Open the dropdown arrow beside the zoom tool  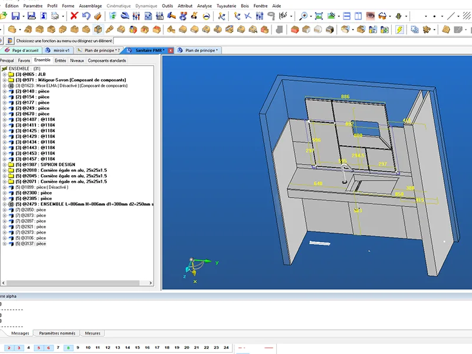pyautogui.click(x=312, y=16)
